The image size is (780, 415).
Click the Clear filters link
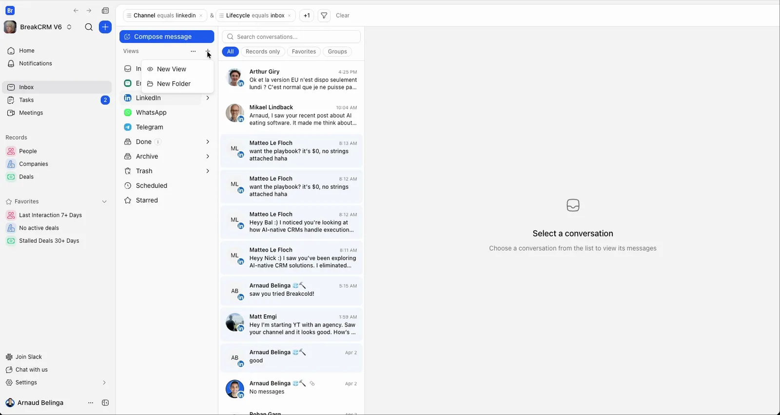[x=343, y=16]
